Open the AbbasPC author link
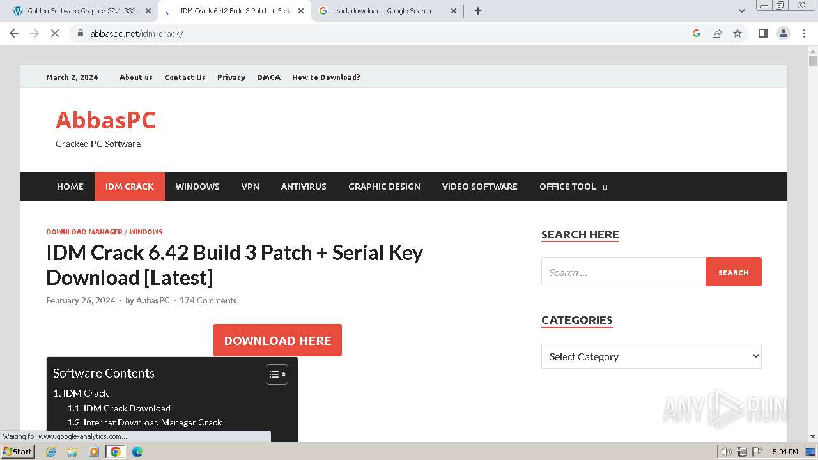This screenshot has width=818, height=460. (x=153, y=300)
